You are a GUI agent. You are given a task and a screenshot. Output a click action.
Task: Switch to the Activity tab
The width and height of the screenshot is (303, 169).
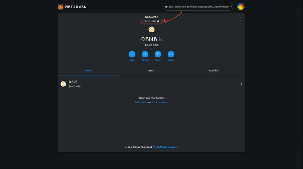pos(213,70)
